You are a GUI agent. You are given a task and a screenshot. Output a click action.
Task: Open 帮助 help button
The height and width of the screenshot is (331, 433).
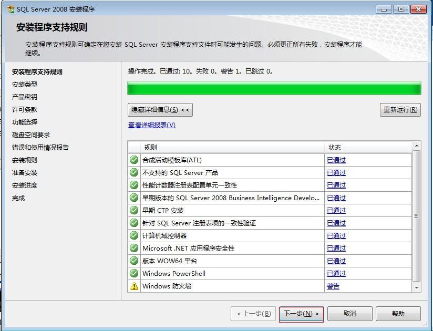(398, 314)
